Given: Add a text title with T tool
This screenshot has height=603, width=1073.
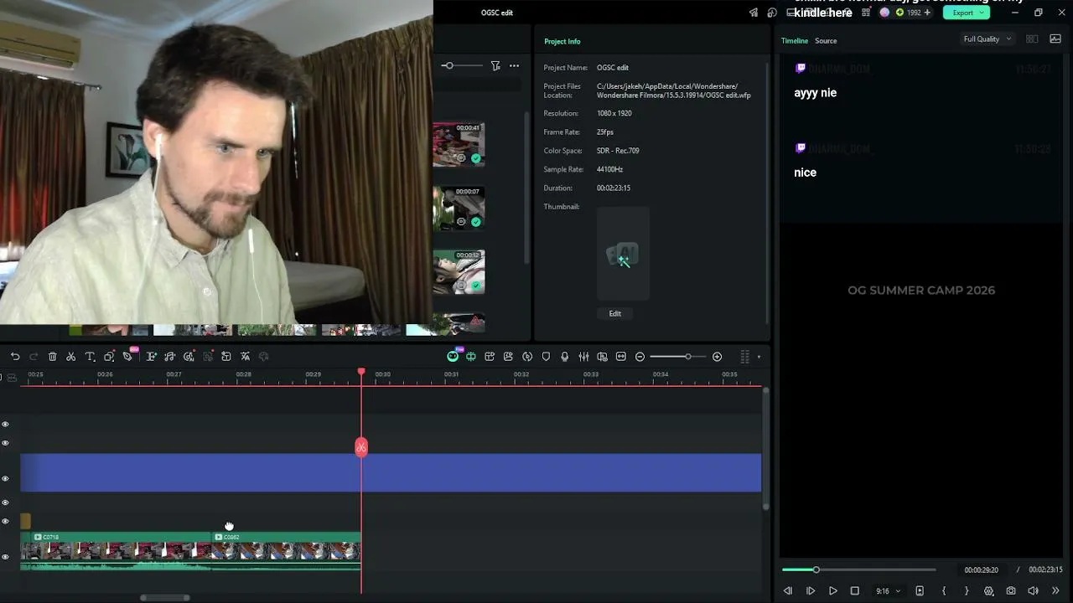Looking at the screenshot, I should point(90,357).
